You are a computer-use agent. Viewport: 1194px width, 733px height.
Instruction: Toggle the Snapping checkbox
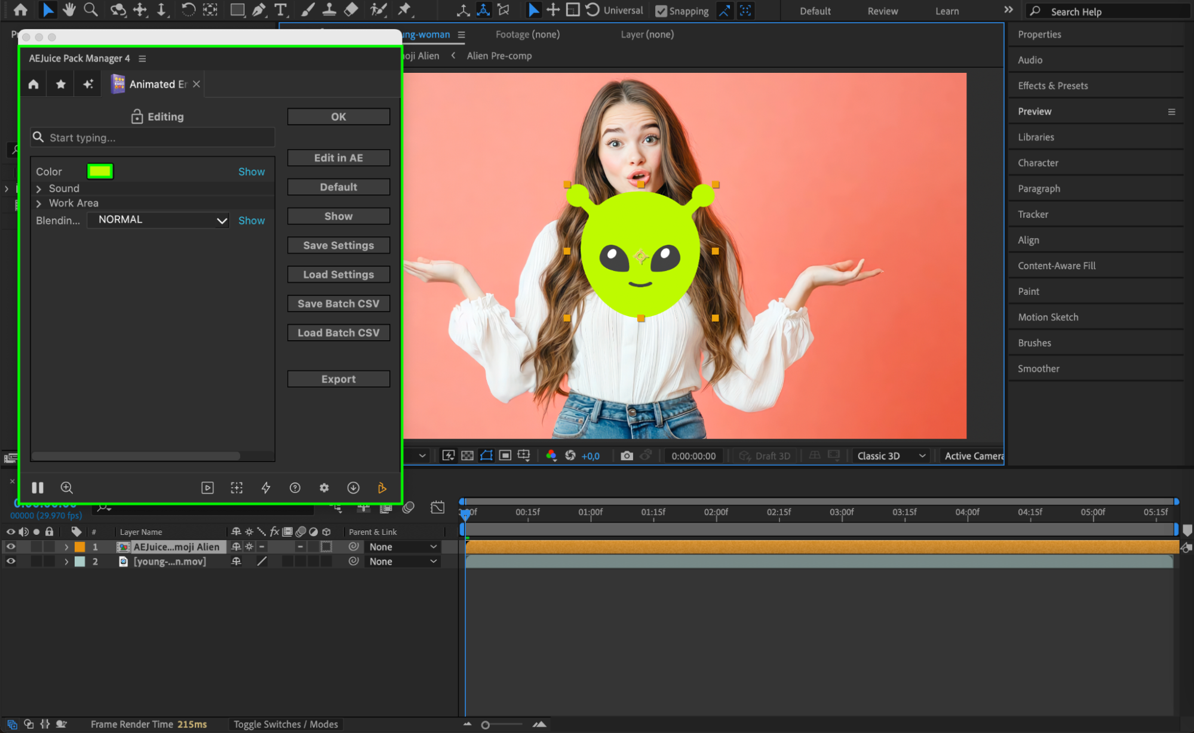pos(661,11)
